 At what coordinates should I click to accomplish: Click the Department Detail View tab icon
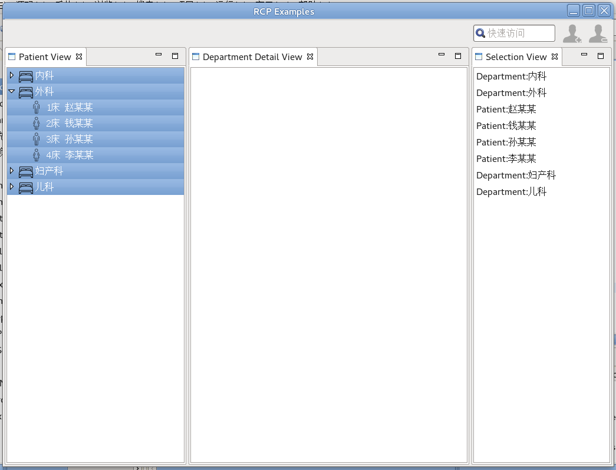pyautogui.click(x=196, y=57)
